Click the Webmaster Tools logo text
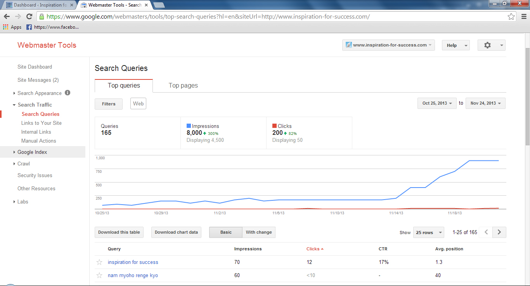Screen dimensions: 530x286 (47, 45)
